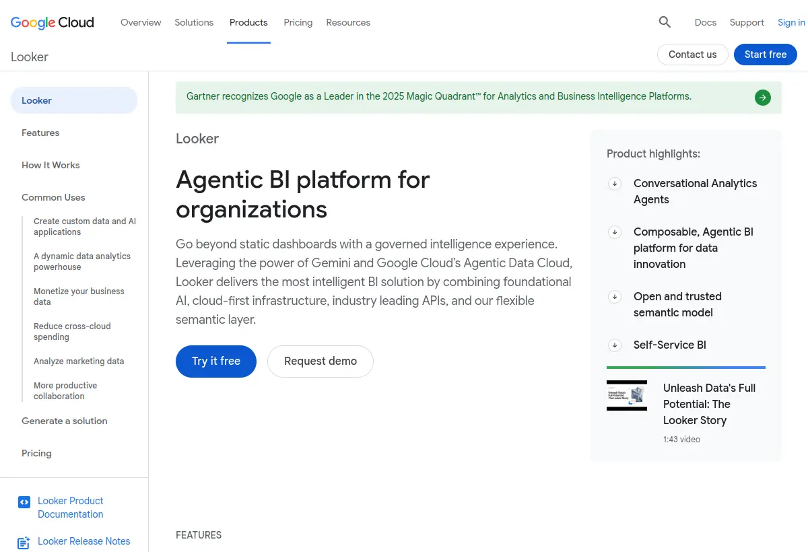Open the Resources navigation menu
Screen dimensions: 808x552
pos(348,22)
